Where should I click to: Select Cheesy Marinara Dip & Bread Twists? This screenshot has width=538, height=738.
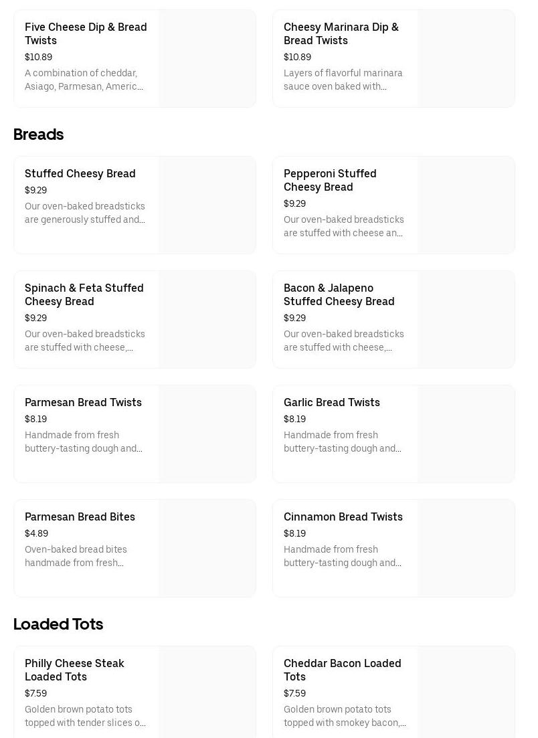click(x=341, y=33)
